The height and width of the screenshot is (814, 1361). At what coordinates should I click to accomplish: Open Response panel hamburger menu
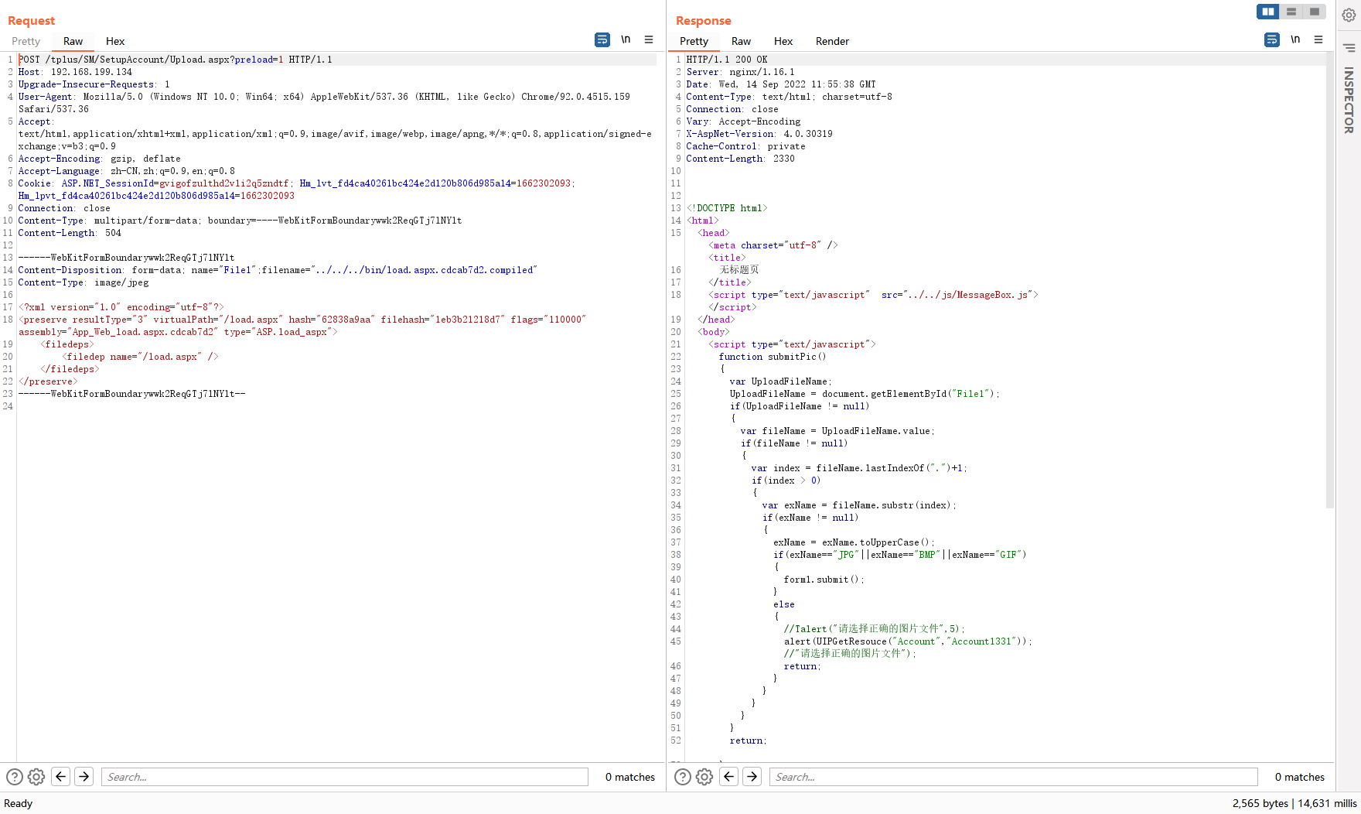point(1318,39)
